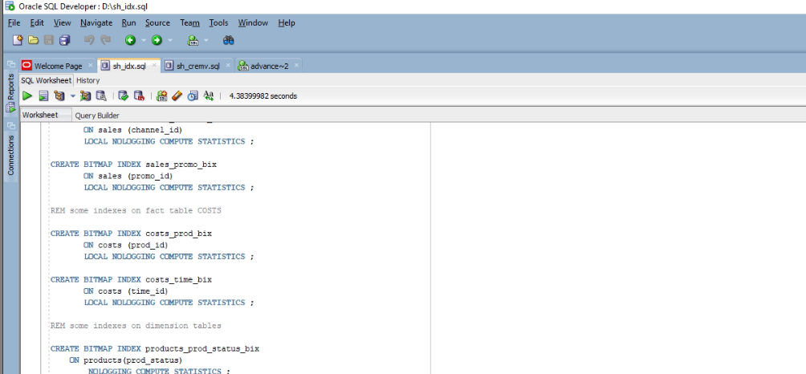
Task: Click the '4.38399982 seconds' timing text
Action: [x=263, y=96]
